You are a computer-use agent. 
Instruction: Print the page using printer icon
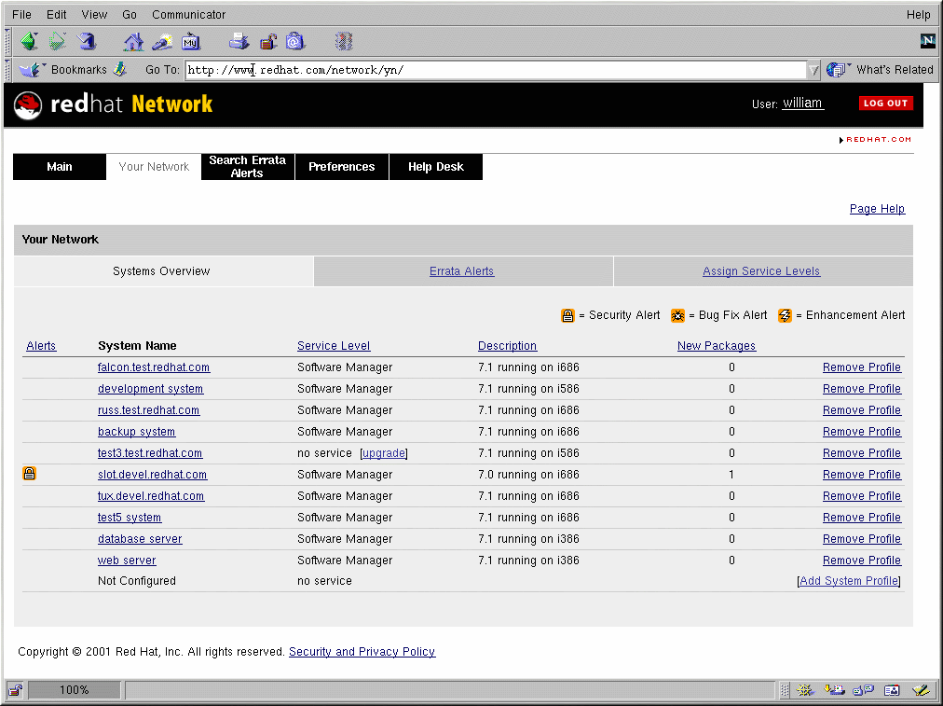[239, 41]
